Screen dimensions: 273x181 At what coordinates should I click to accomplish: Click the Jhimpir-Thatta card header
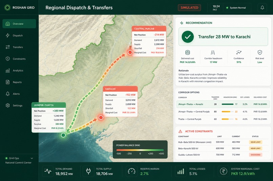tap(49, 105)
